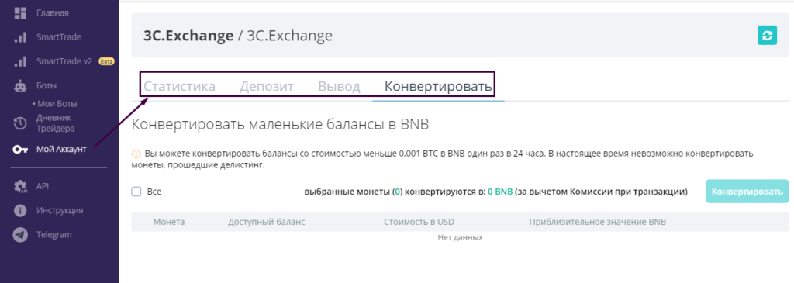Click the Конвертировать button
Screen dimensions: 794x283
coord(747,192)
